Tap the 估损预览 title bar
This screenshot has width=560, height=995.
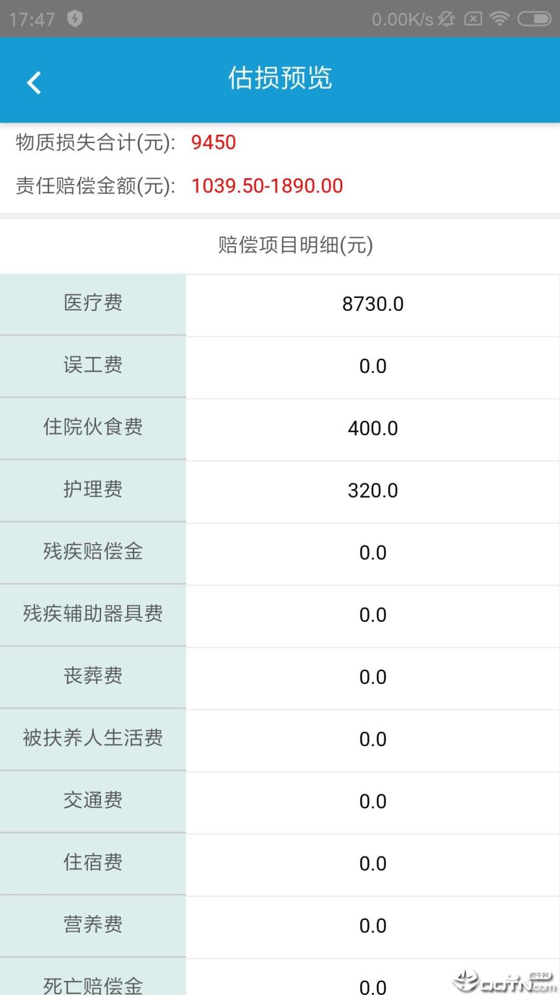[280, 79]
